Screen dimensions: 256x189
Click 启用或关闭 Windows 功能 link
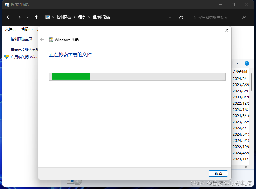click(x=24, y=57)
